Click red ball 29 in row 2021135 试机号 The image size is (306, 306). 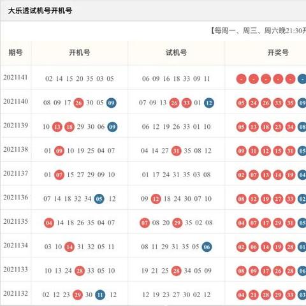pyautogui.click(x=177, y=223)
